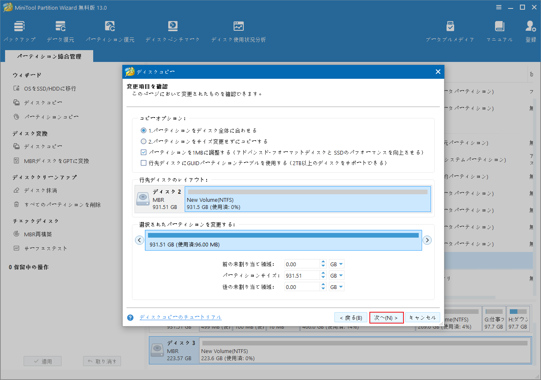The width and height of the screenshot is (541, 380).
Task: Switch to the パーティション総合管理 tab
Action: point(48,56)
